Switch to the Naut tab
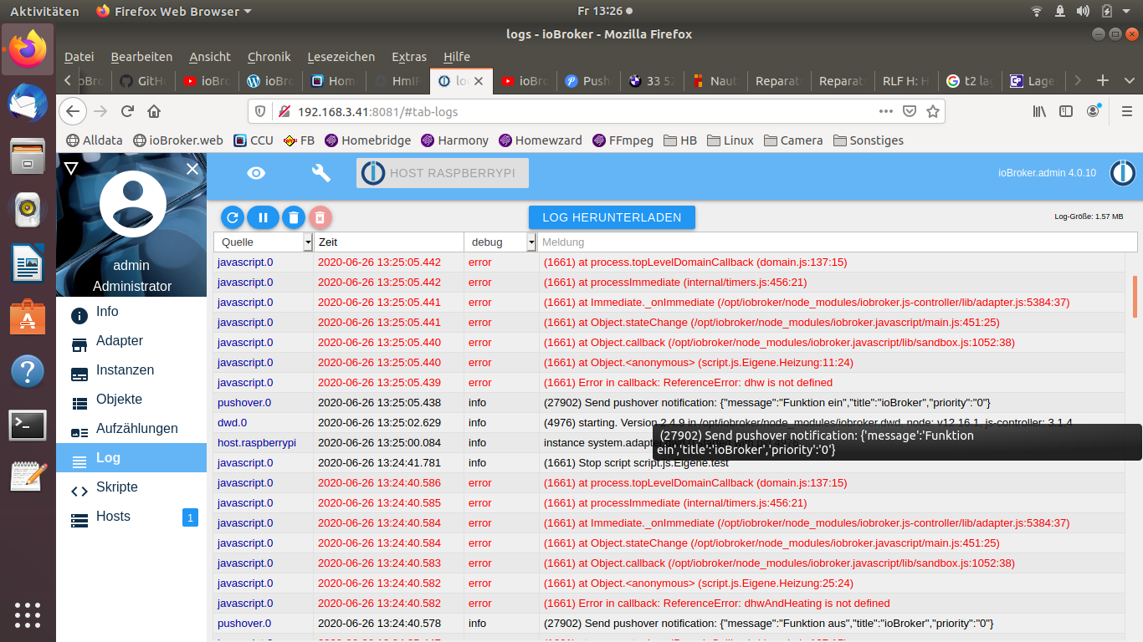This screenshot has height=642, width=1143. (716, 81)
